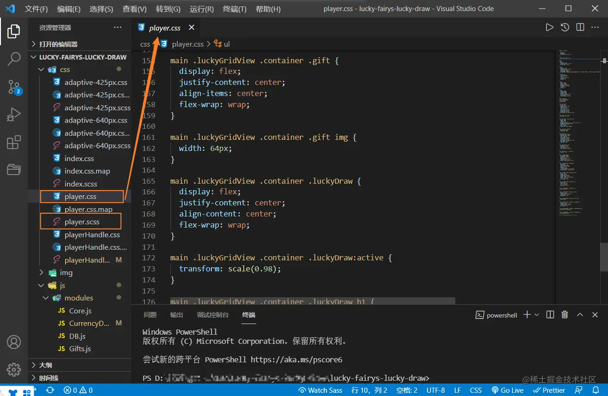Screen dimensions: 608x396
Task: Click the feedback icon in status bar
Action: click(x=578, y=390)
